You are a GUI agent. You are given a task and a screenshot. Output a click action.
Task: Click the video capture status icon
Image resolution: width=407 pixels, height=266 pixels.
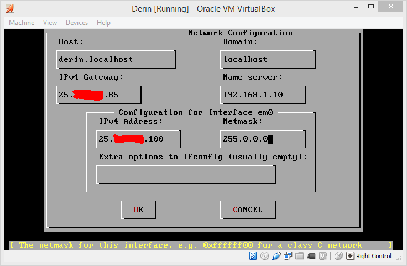(x=311, y=257)
